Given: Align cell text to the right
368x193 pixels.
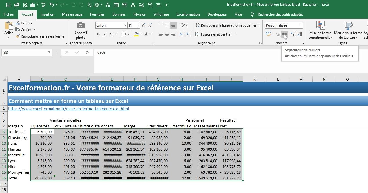Looking at the screenshot, I should (173, 34).
